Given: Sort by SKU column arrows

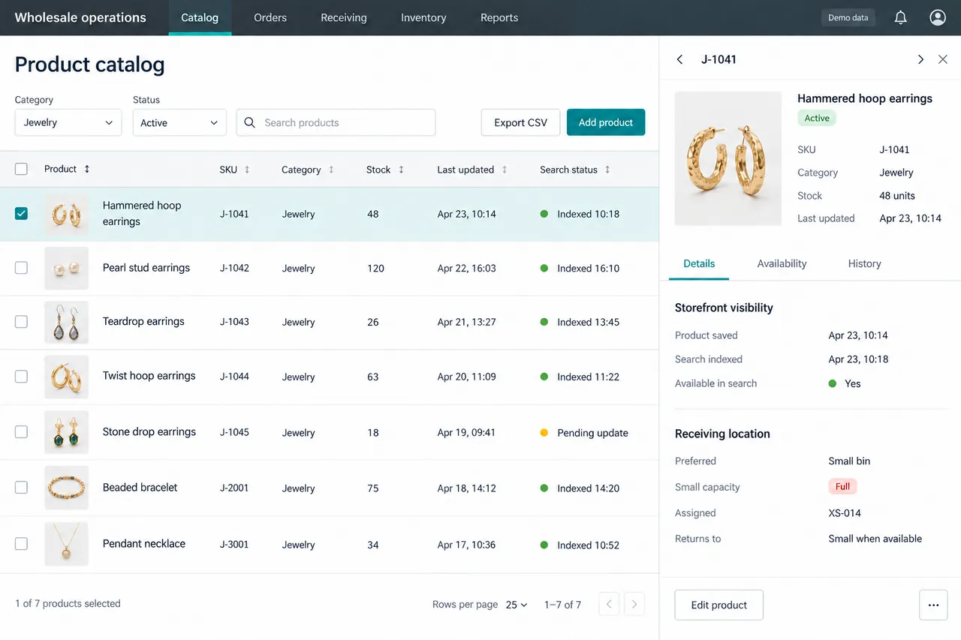Looking at the screenshot, I should 247,170.
